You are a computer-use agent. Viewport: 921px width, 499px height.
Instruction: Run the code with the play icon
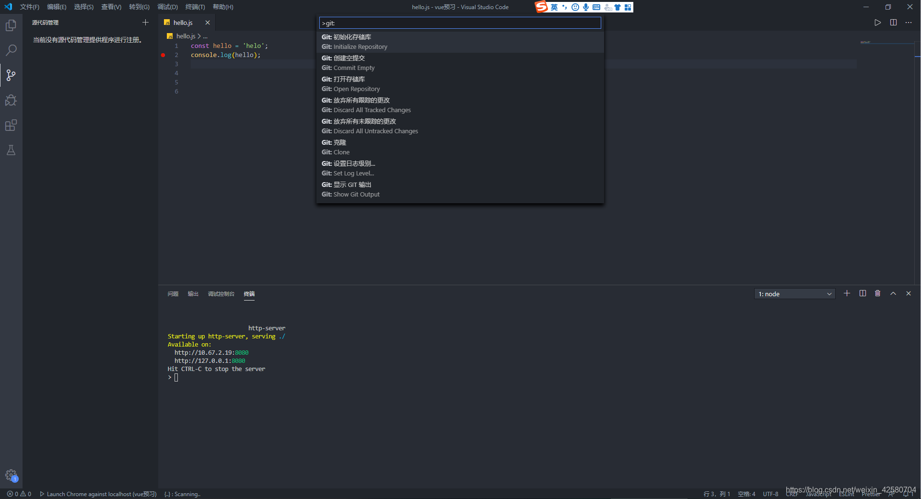[x=877, y=23]
